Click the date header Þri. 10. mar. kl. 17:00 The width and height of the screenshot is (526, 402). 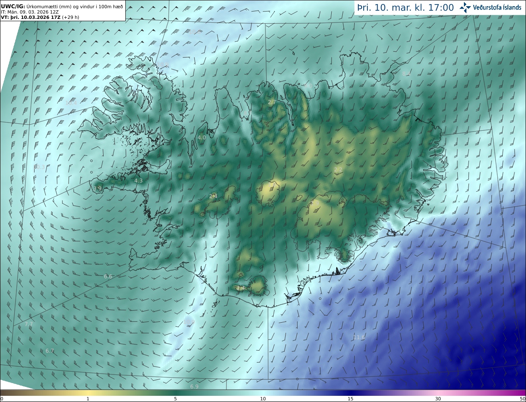[x=406, y=7]
